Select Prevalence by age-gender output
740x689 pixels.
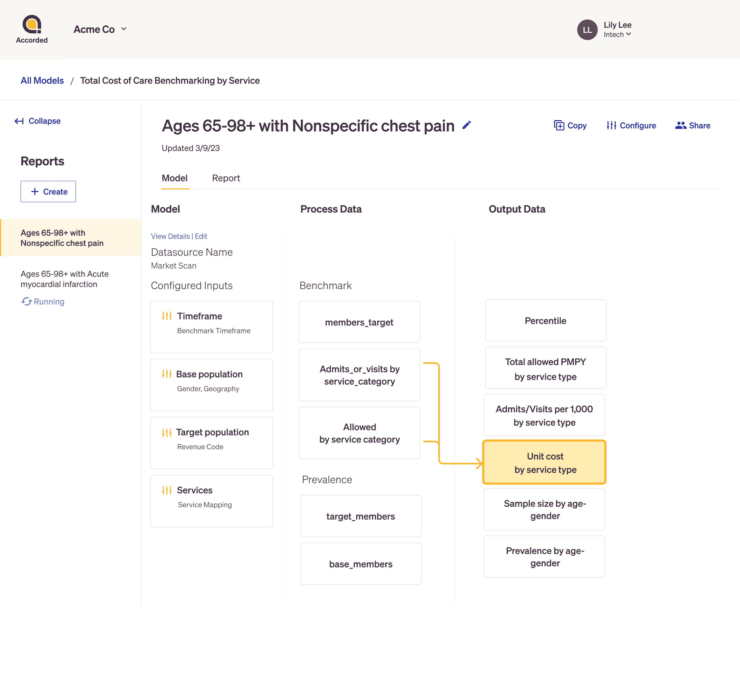coord(544,557)
